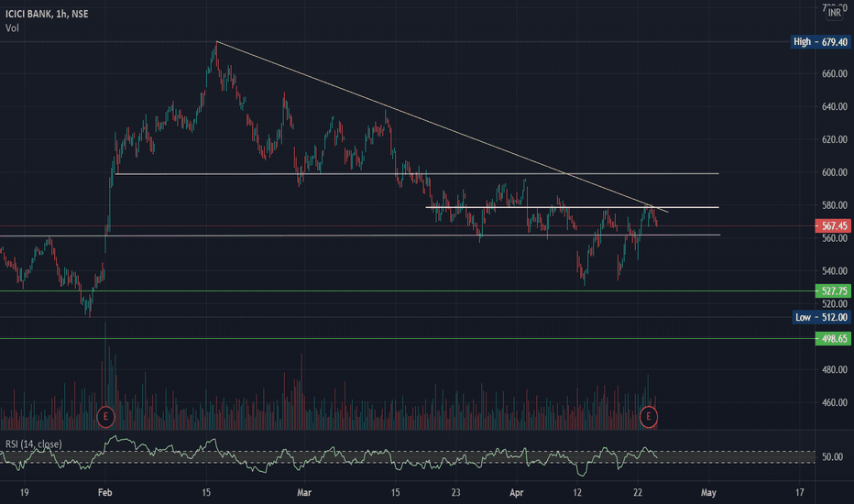Click the May label on the time axis

click(x=708, y=493)
